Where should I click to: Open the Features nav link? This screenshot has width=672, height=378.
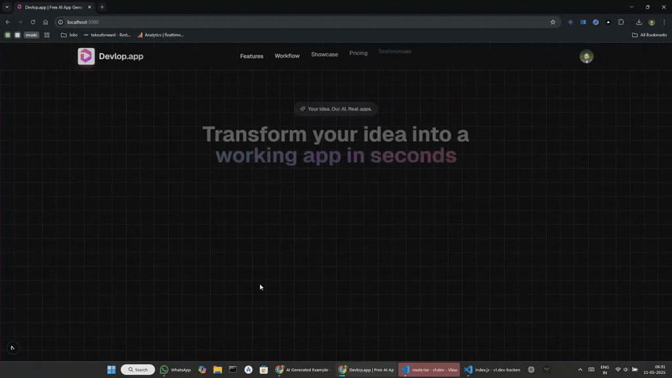click(251, 56)
